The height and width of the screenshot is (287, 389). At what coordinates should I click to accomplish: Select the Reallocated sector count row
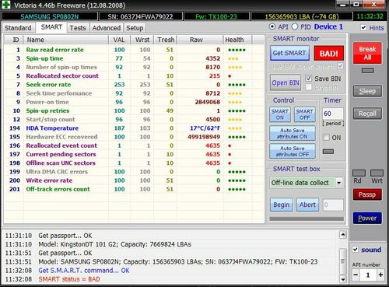click(135, 76)
